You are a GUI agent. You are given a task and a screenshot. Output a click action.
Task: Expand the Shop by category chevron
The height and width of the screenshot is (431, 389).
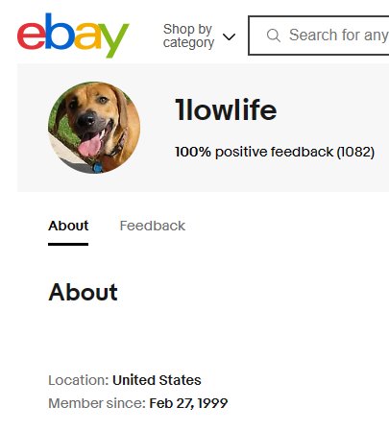(229, 36)
